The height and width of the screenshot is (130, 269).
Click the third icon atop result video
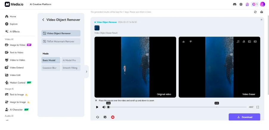(249, 41)
